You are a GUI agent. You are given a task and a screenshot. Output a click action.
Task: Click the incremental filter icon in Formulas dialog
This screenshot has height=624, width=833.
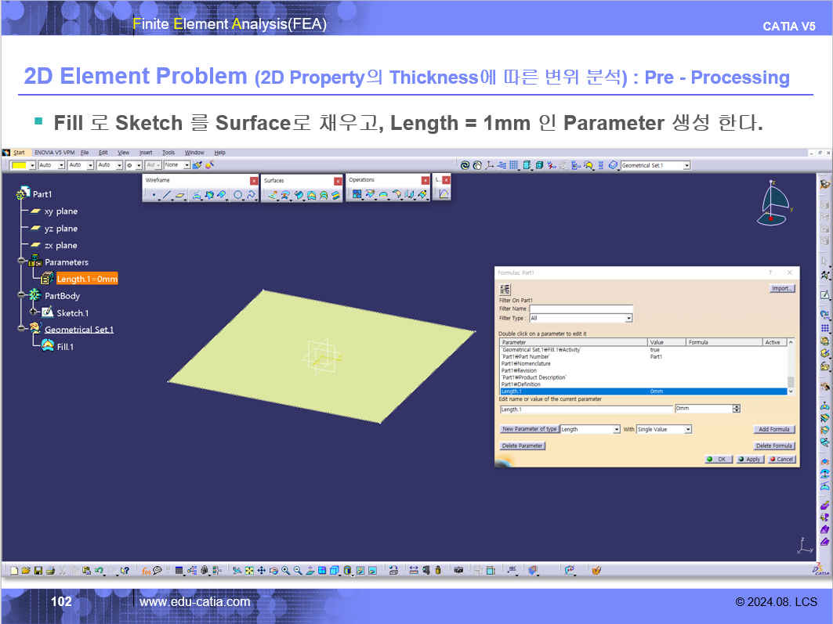(505, 289)
